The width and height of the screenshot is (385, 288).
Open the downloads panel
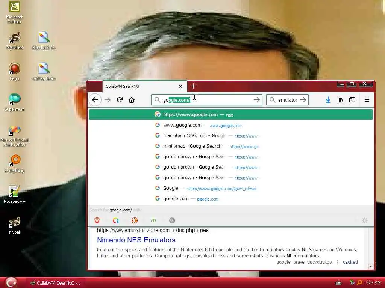(x=328, y=100)
